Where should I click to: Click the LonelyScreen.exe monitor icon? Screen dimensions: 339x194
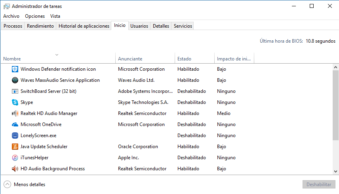tap(15, 136)
